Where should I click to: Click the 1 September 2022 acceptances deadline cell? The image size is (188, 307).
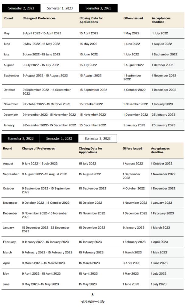(165, 55)
